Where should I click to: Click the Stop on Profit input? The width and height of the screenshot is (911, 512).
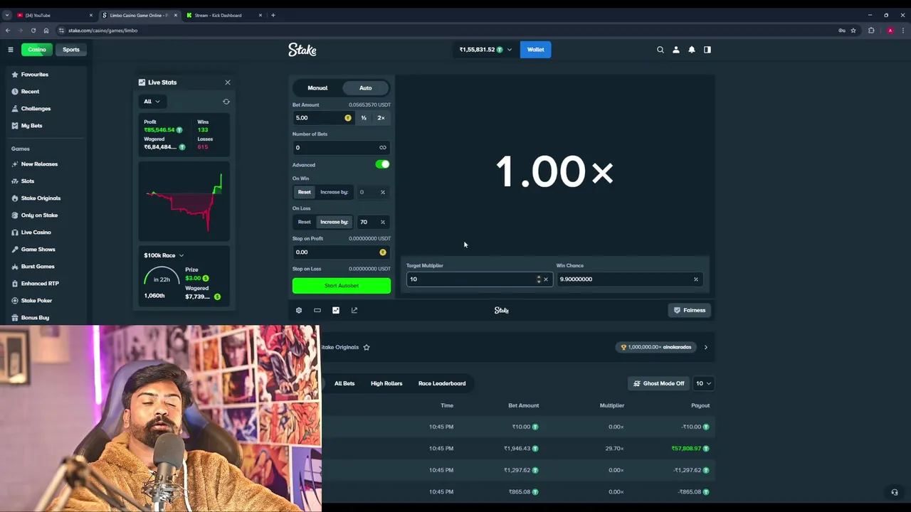click(x=342, y=252)
